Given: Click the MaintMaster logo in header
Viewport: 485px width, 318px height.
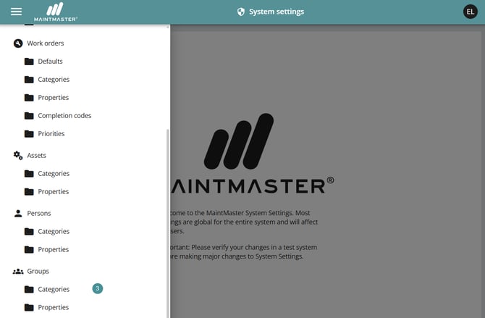Looking at the screenshot, I should pos(61,12).
